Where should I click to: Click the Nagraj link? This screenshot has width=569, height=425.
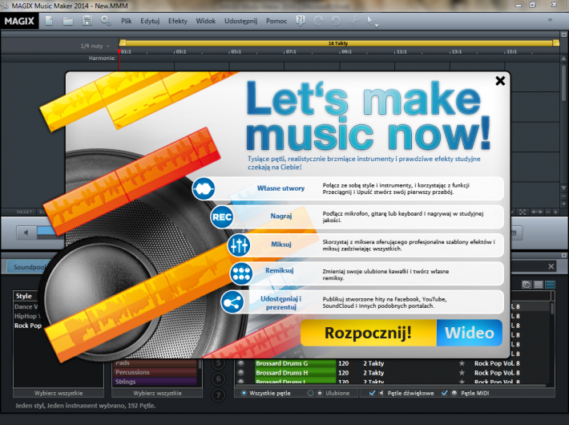click(280, 217)
